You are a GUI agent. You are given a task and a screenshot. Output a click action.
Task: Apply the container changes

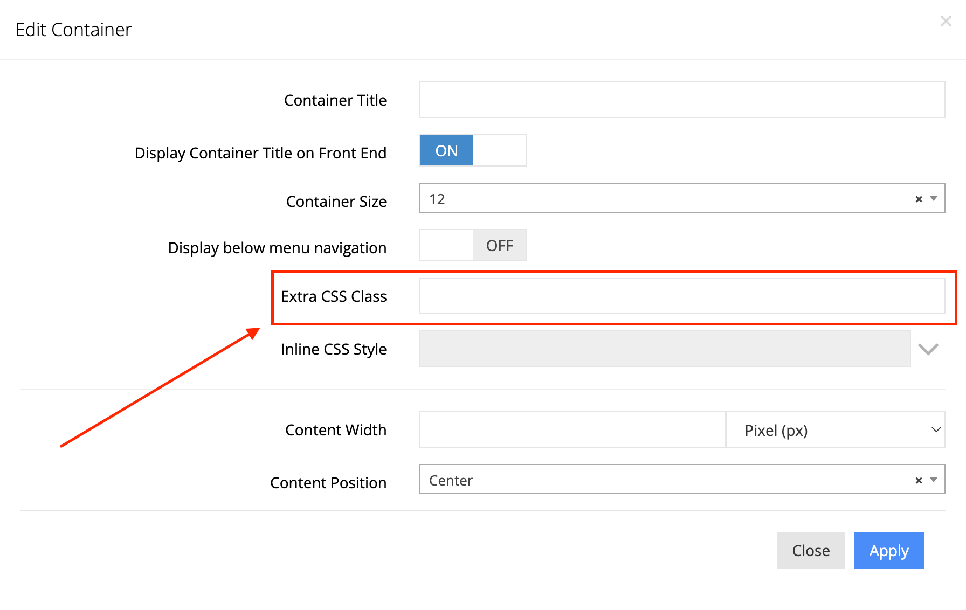pyautogui.click(x=888, y=550)
